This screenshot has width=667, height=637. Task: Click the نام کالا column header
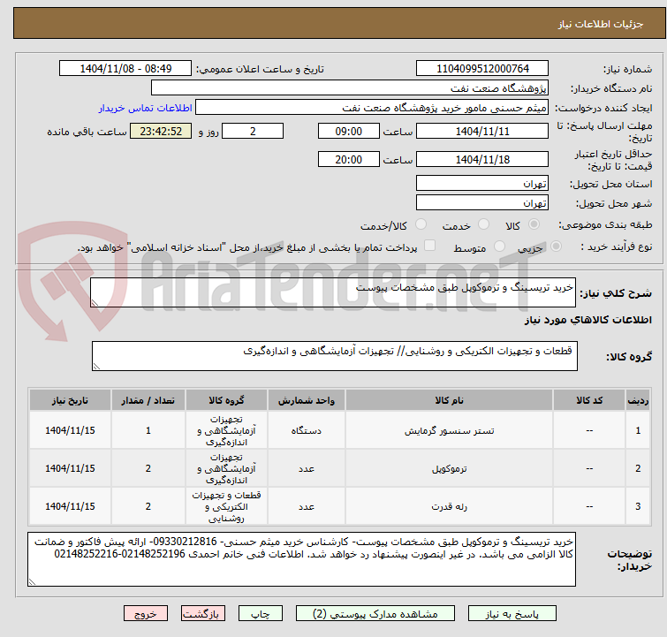(449, 400)
